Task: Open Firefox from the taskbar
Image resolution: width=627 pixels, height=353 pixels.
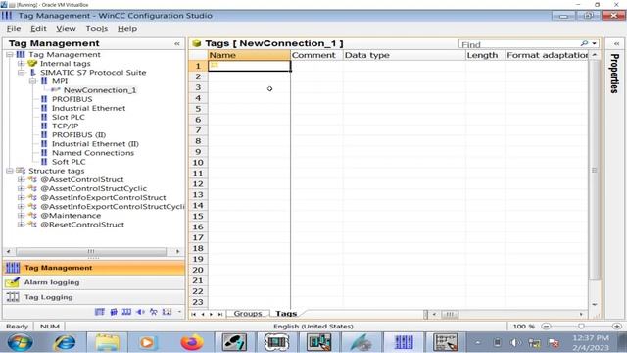Action: pos(192,342)
